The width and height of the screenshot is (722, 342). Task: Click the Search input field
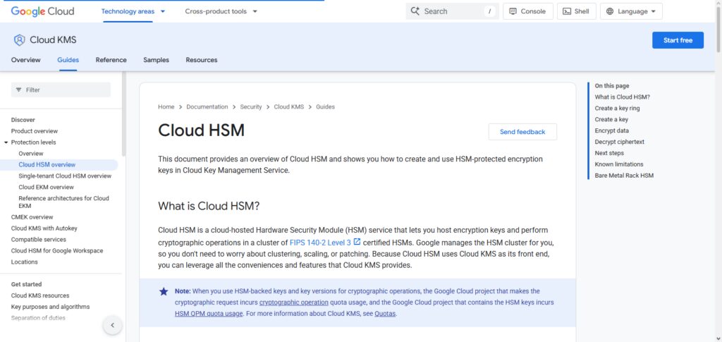tap(452, 11)
